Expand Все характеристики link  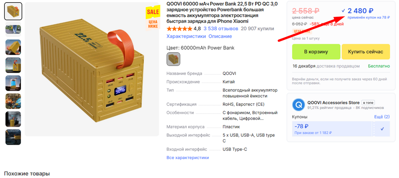click(x=187, y=158)
